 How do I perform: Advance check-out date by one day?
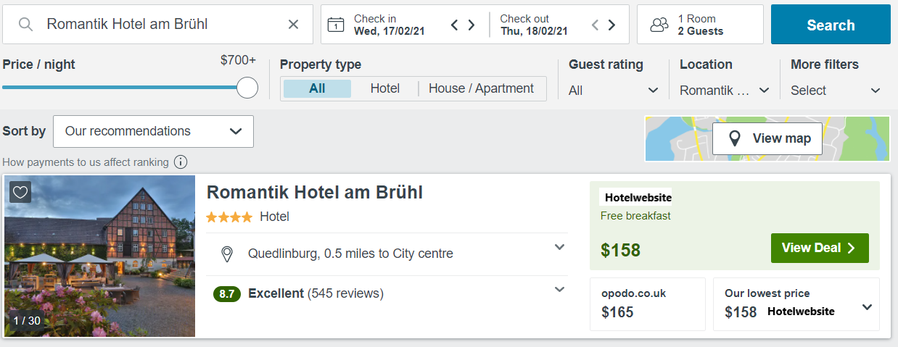point(611,25)
